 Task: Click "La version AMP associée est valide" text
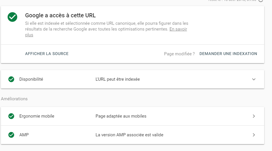coord(129,135)
